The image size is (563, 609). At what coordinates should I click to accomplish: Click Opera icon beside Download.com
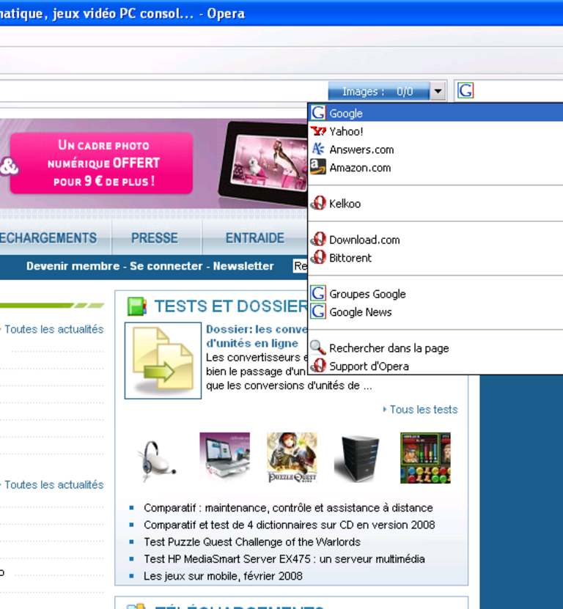318,239
